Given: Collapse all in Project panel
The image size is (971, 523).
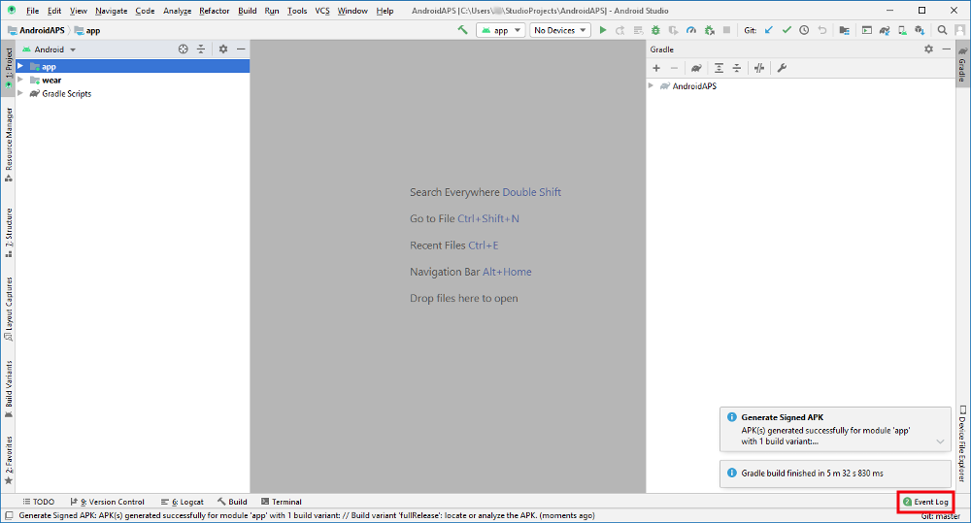Looking at the screenshot, I should point(201,49).
